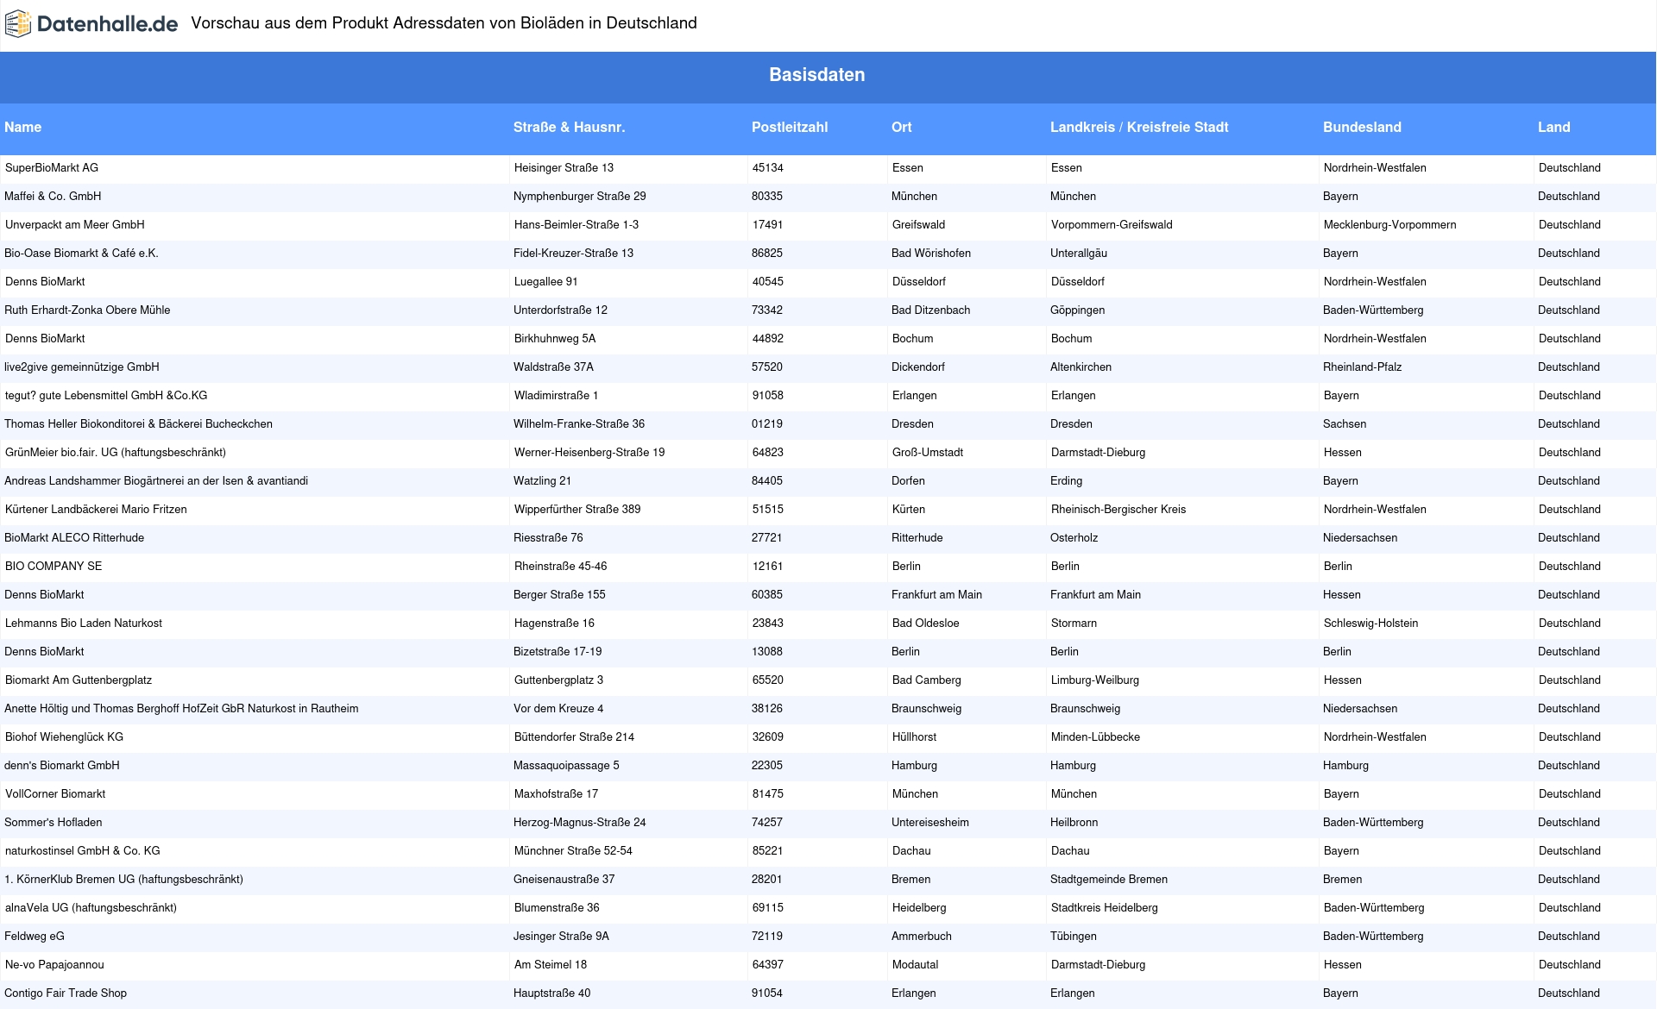
Task: Select Ruth Erhardt-Zonka Obere Mühle entry
Action: click(87, 310)
